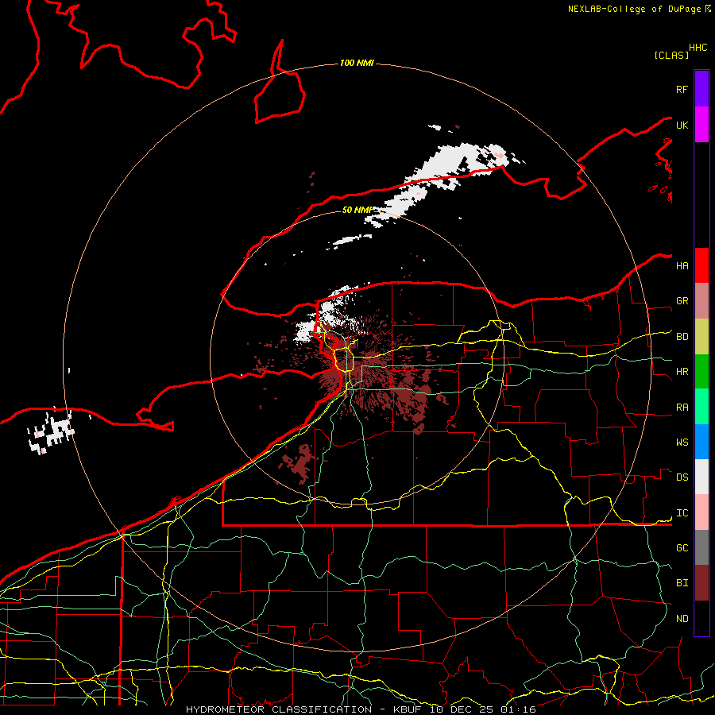Click the GC gray legend color swatch
The height and width of the screenshot is (715, 715).
[x=701, y=547]
